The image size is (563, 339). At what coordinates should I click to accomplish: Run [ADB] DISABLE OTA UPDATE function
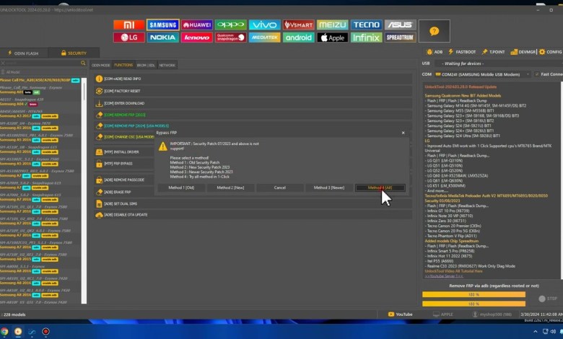[x=253, y=215]
